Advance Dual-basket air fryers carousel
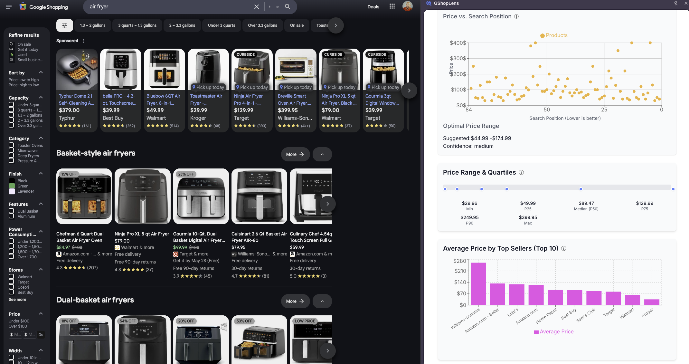Viewport: 689px width, 364px height. click(327, 351)
